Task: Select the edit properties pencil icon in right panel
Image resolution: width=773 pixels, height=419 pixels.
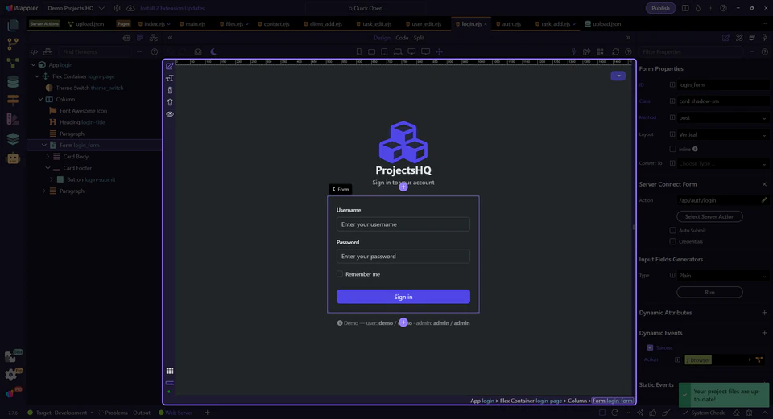Action: click(725, 38)
